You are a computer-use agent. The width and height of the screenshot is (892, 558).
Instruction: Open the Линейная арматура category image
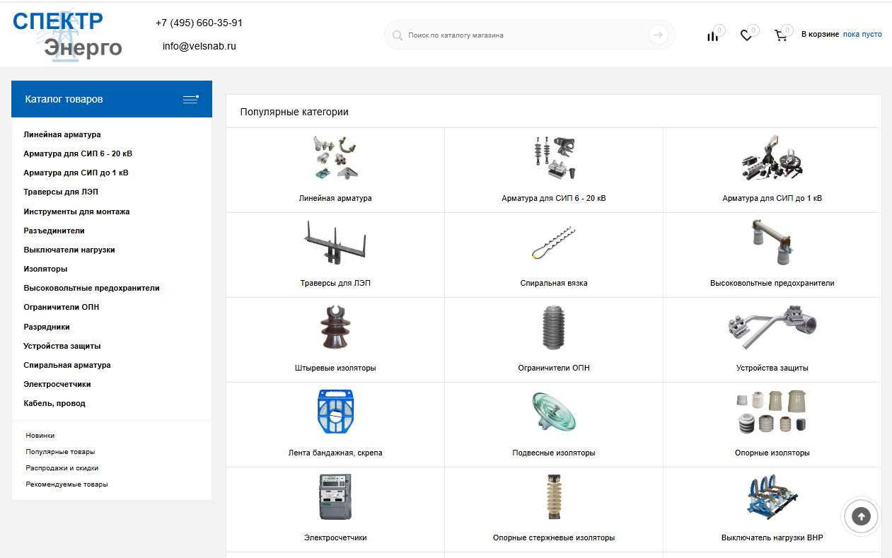(335, 158)
